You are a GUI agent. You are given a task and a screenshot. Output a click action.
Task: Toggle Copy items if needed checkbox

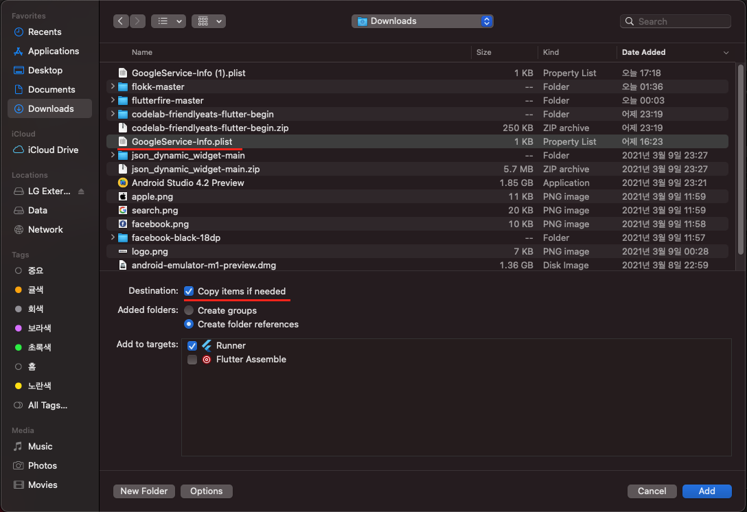tap(189, 291)
